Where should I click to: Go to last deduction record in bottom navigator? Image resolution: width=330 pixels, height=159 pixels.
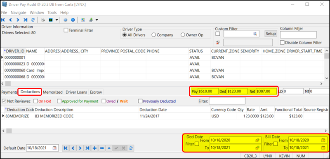click(87, 148)
